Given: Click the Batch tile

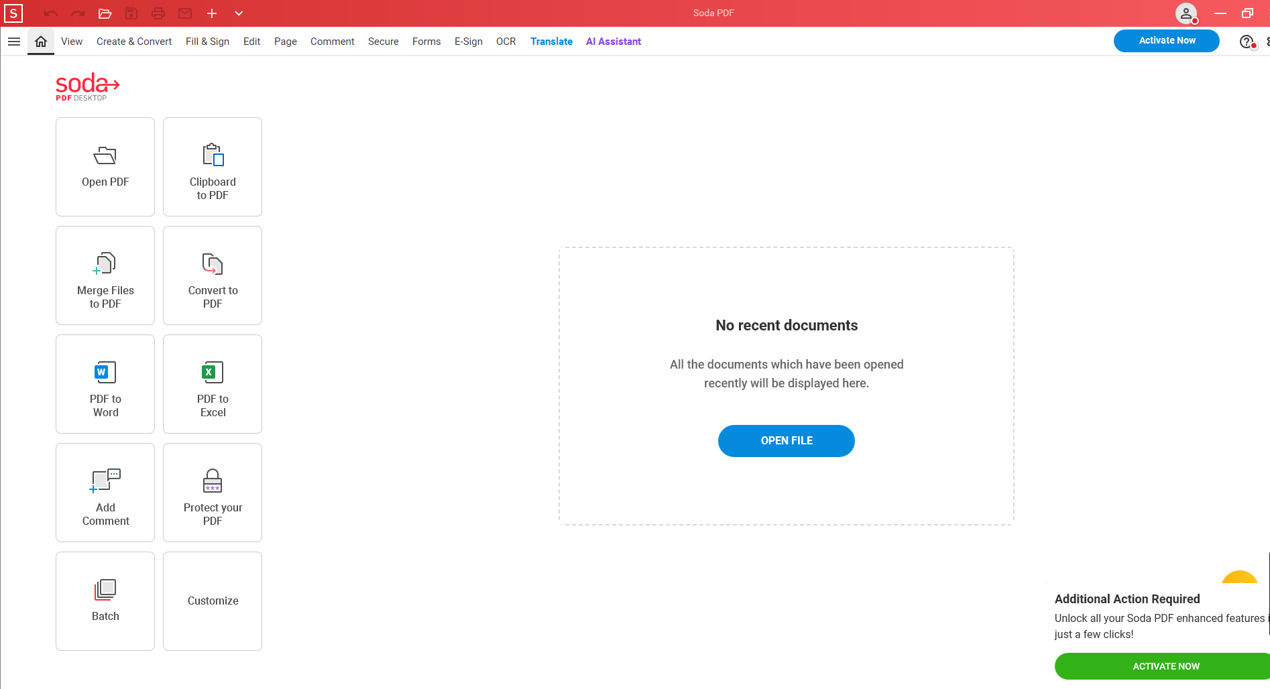Looking at the screenshot, I should [x=105, y=601].
